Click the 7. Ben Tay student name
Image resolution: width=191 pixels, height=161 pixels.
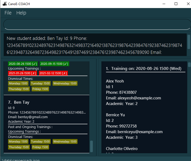click(19, 102)
